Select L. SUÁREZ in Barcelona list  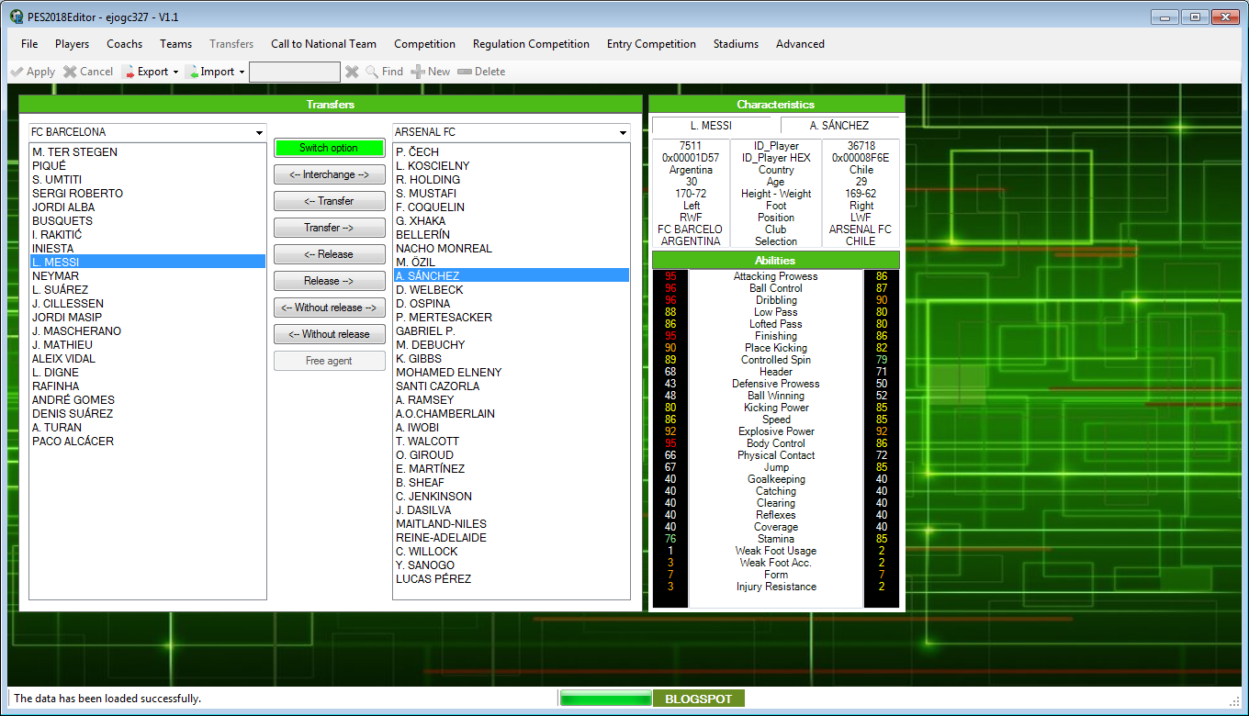pyautogui.click(x=147, y=290)
